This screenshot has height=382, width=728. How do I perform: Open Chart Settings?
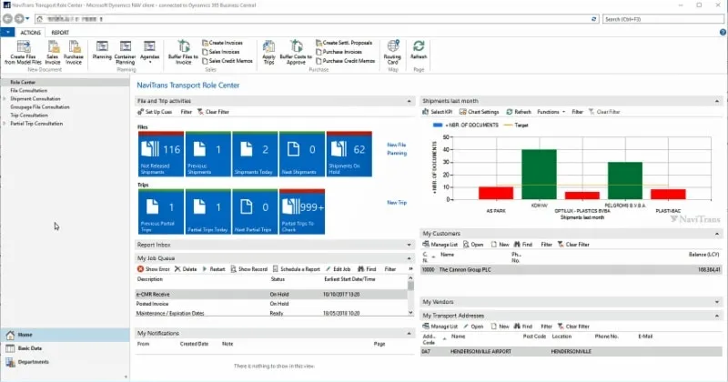(480, 112)
